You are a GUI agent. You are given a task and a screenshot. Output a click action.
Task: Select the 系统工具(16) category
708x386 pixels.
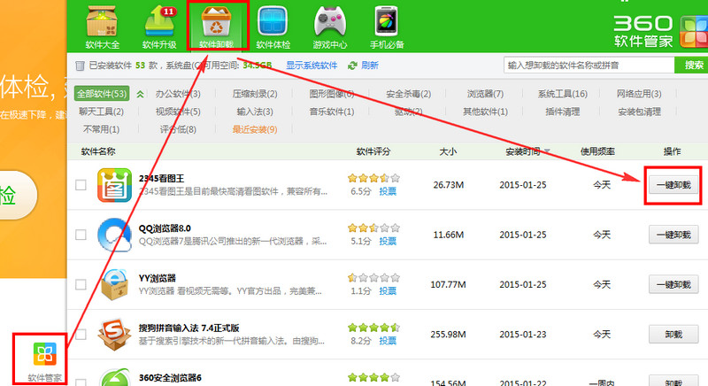pyautogui.click(x=562, y=94)
